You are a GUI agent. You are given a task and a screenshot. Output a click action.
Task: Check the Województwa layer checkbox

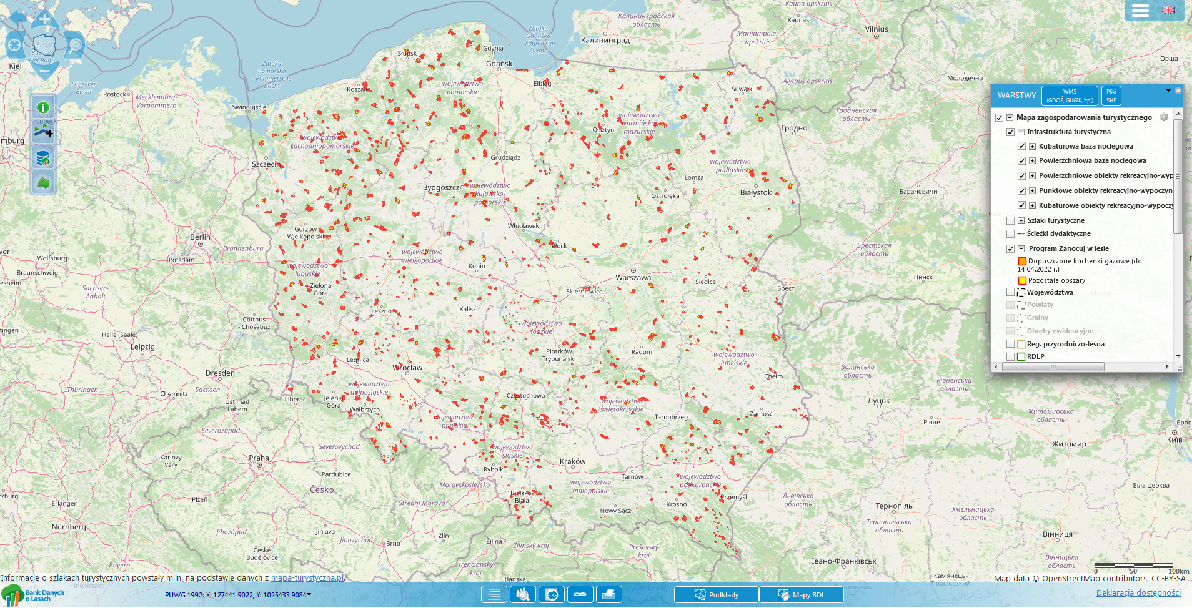tap(1010, 292)
